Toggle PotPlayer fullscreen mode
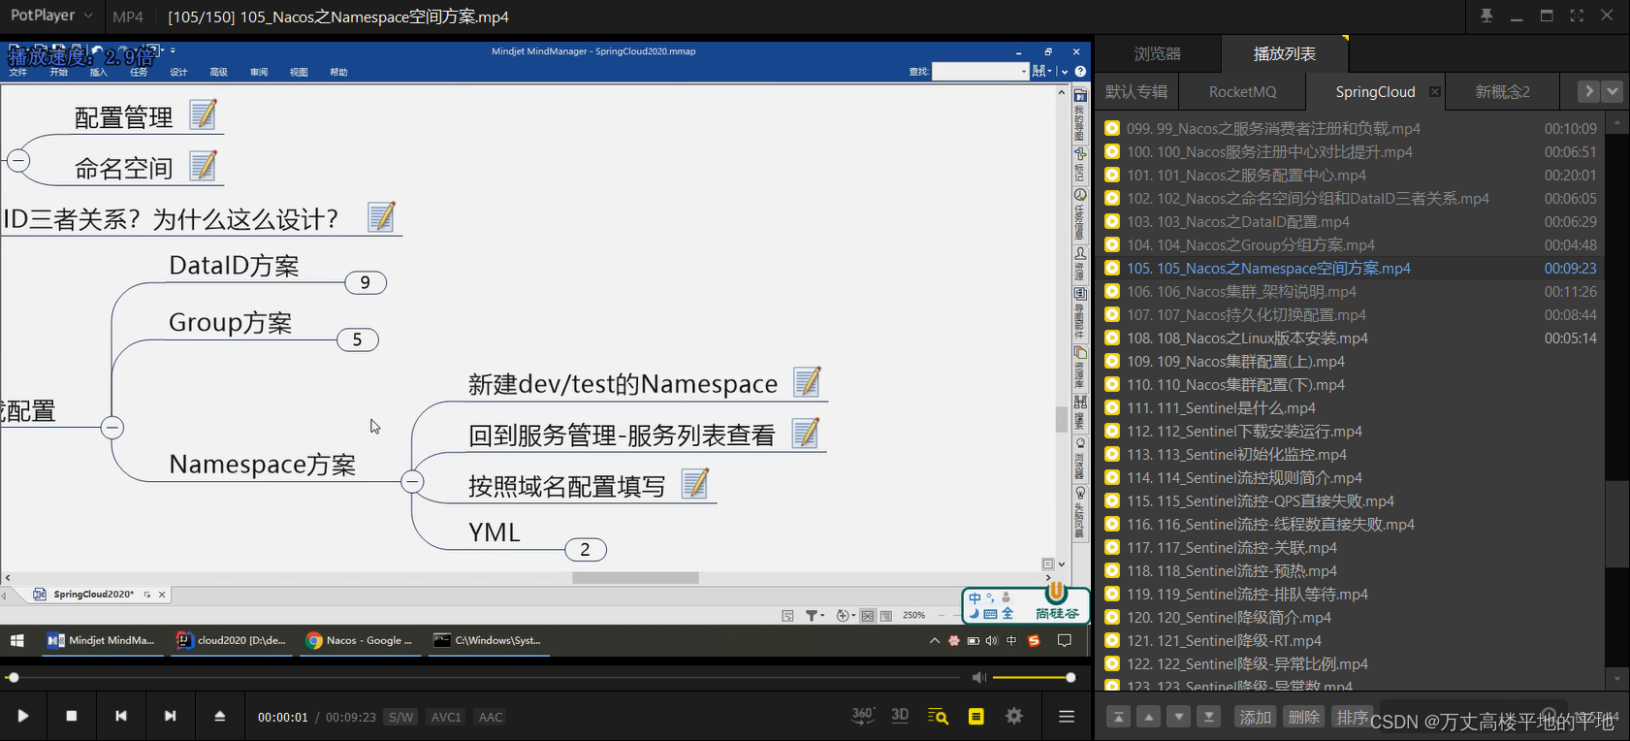 click(x=1577, y=16)
